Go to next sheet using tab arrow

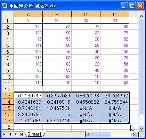pyautogui.click(x=16, y=134)
